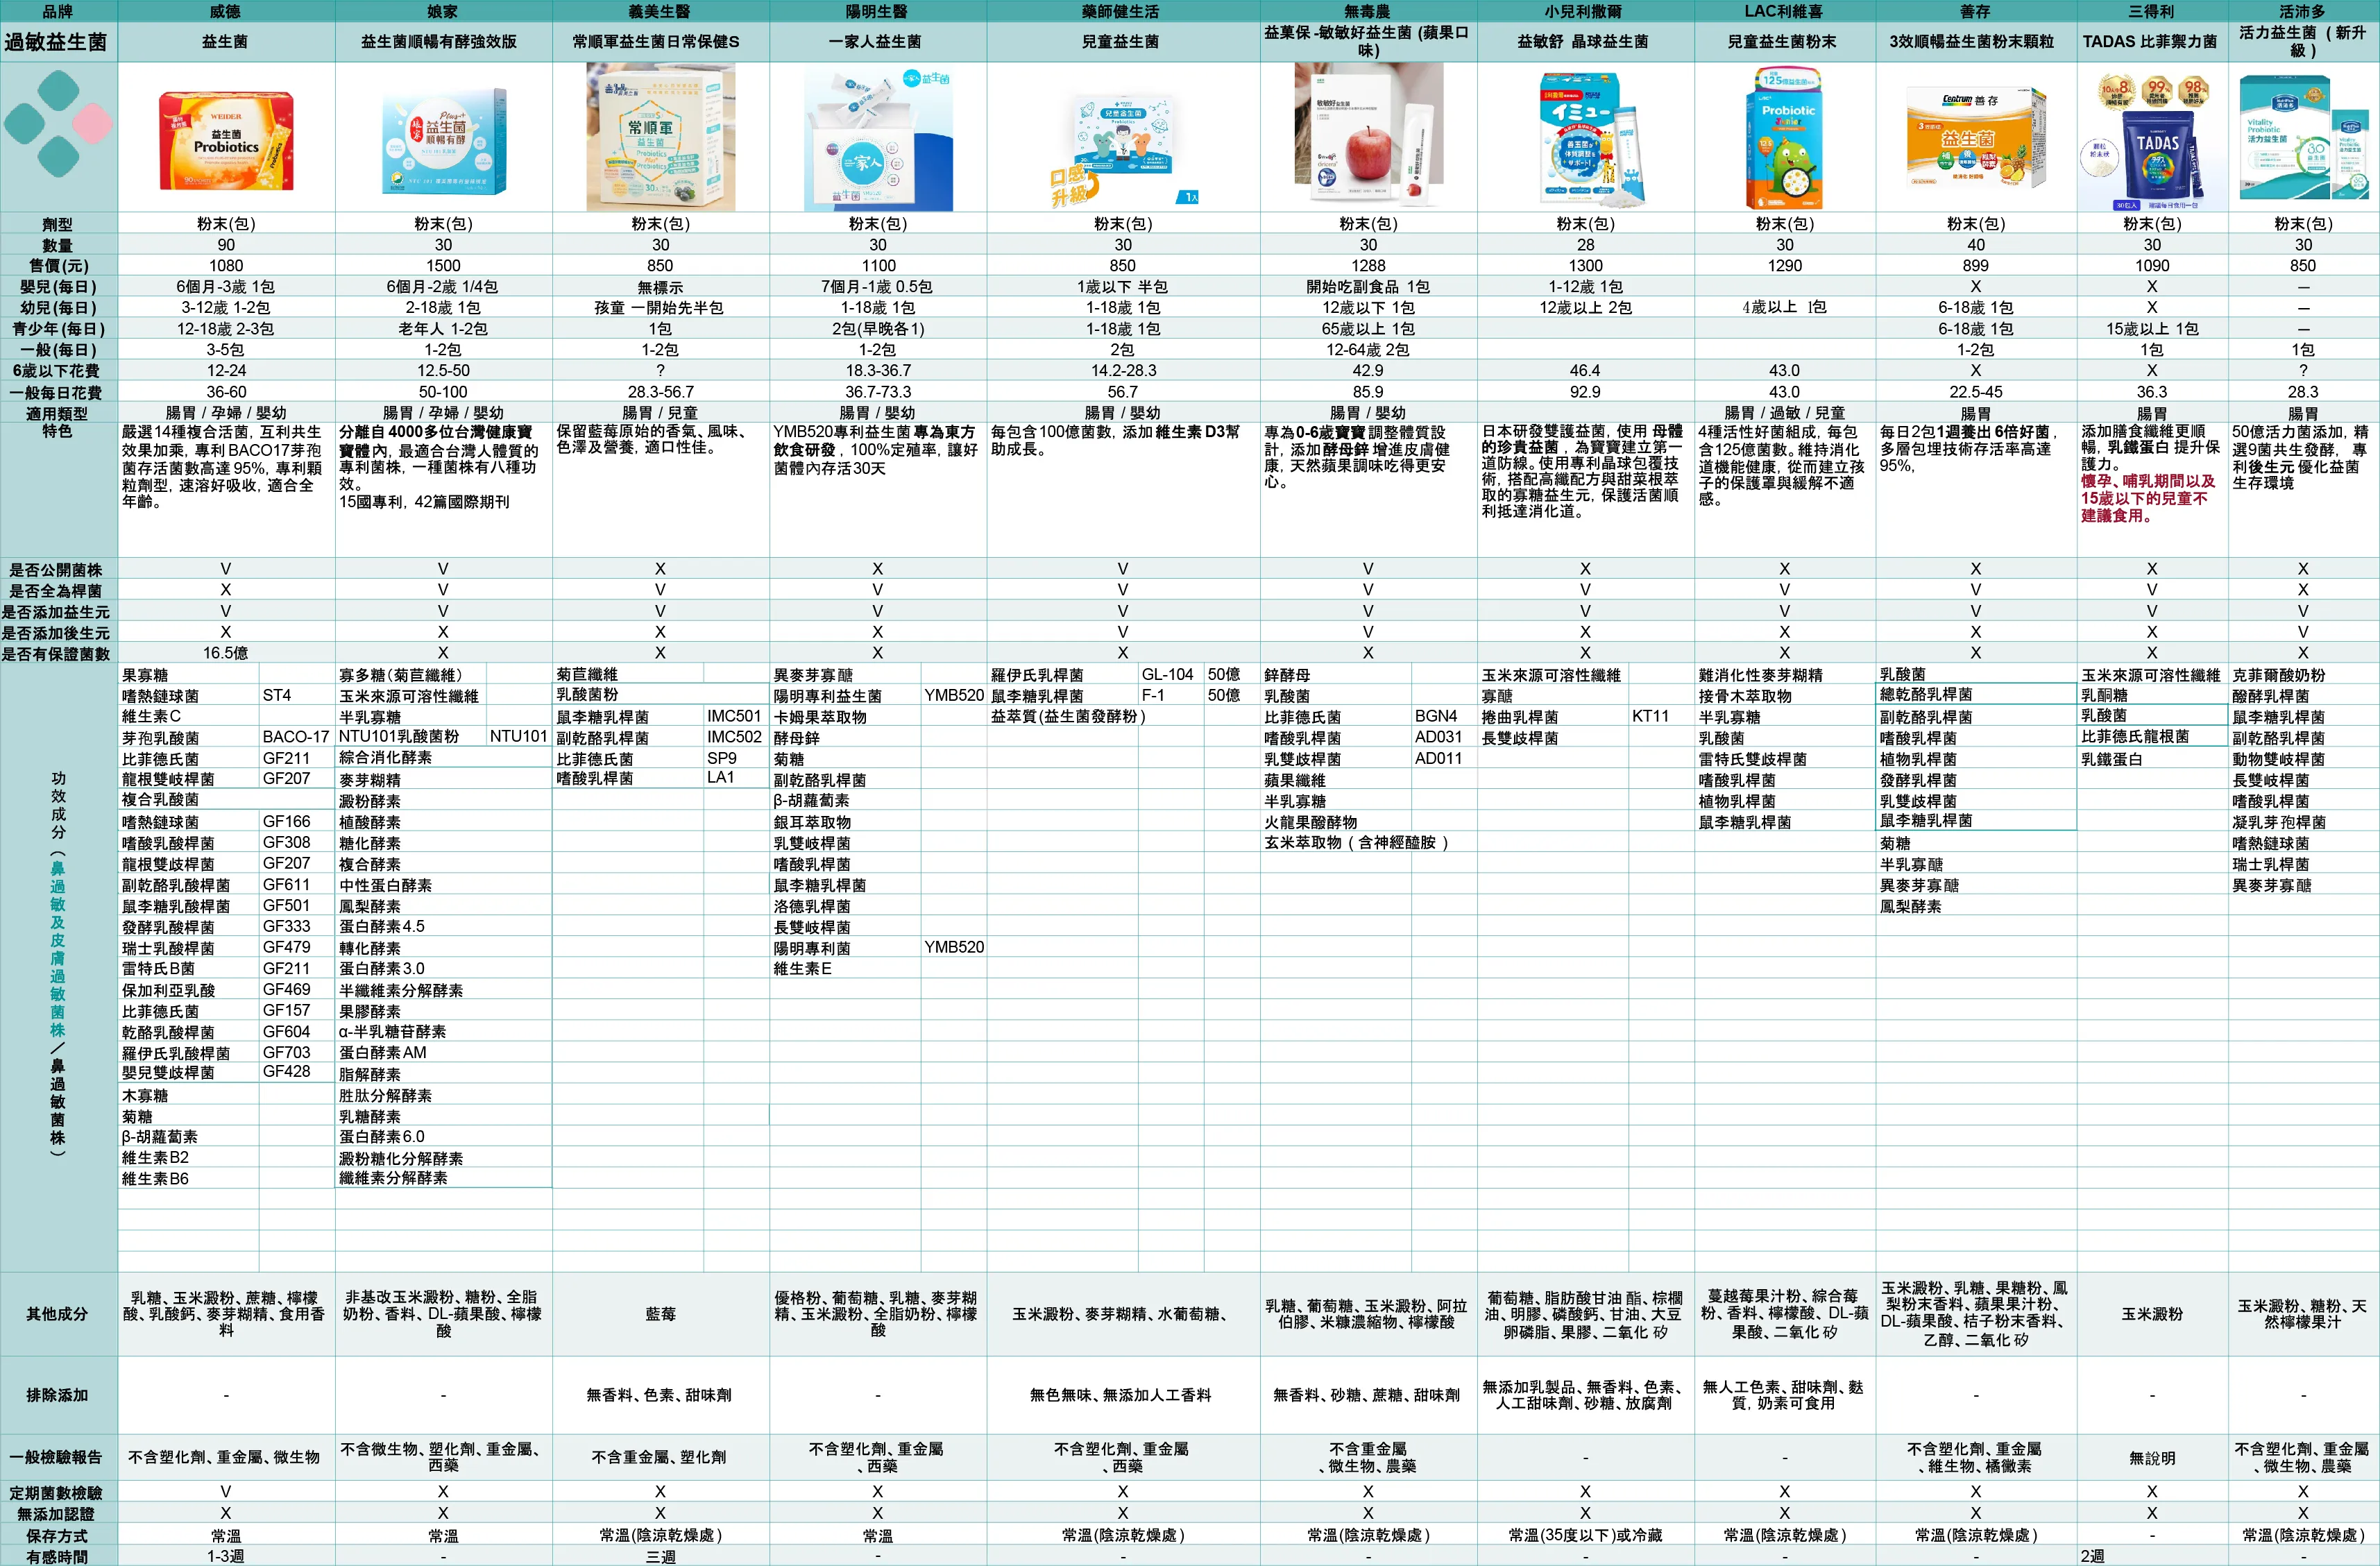Click the 常順軍 product photo
This screenshot has height=1566, width=2380.
(661, 137)
